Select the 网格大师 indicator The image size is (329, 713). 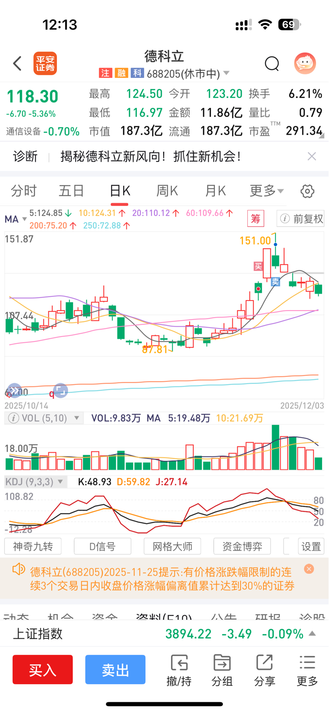(x=172, y=546)
